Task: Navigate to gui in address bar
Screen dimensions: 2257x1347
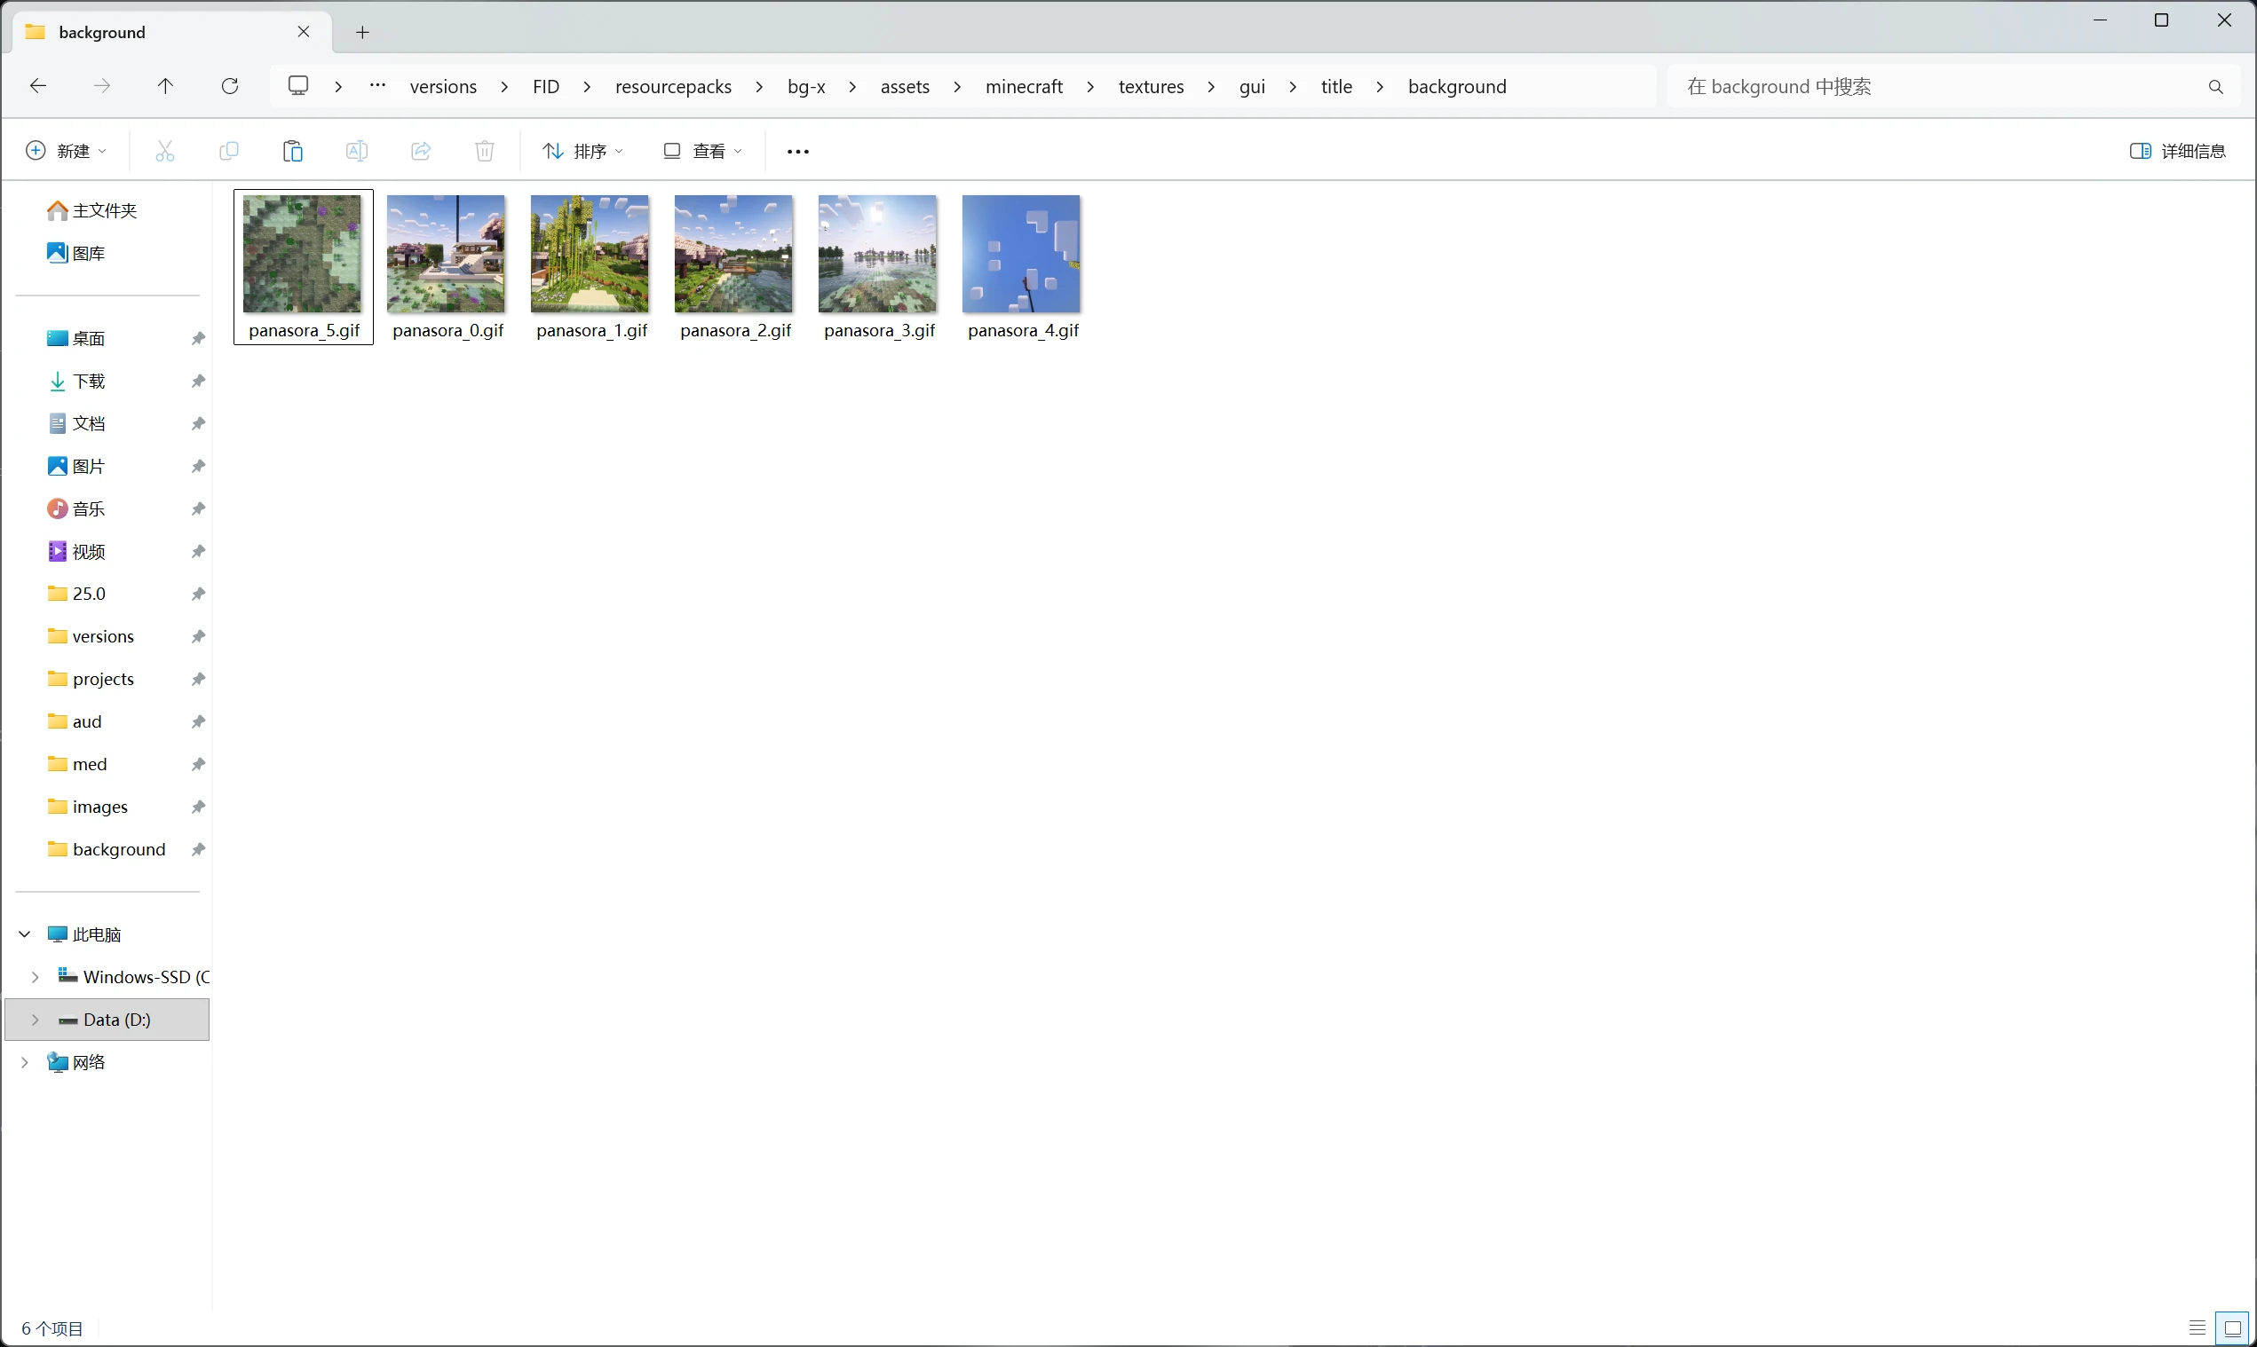Action: pos(1252,87)
